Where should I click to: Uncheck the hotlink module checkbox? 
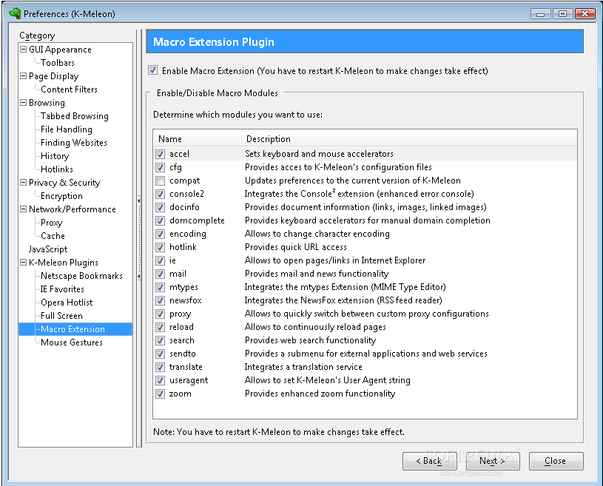point(161,247)
